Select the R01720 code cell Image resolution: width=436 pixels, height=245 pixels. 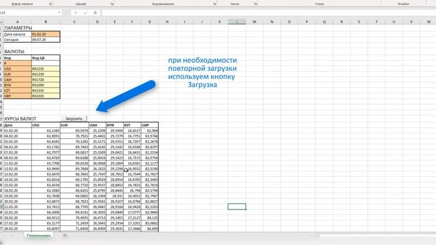(x=46, y=80)
